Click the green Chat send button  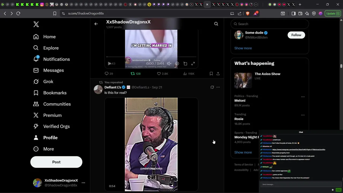coord(338,190)
